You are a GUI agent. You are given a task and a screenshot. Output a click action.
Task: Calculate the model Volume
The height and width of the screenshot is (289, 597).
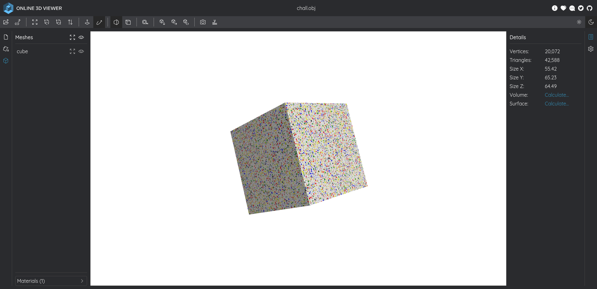coord(556,95)
